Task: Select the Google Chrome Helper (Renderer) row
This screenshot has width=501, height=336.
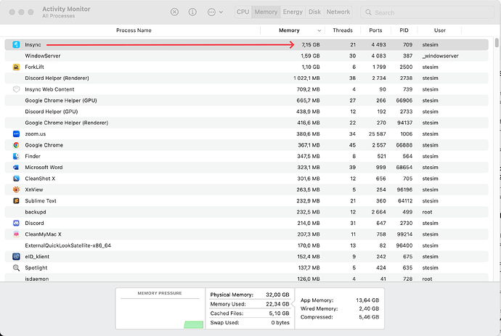Action: click(246, 123)
